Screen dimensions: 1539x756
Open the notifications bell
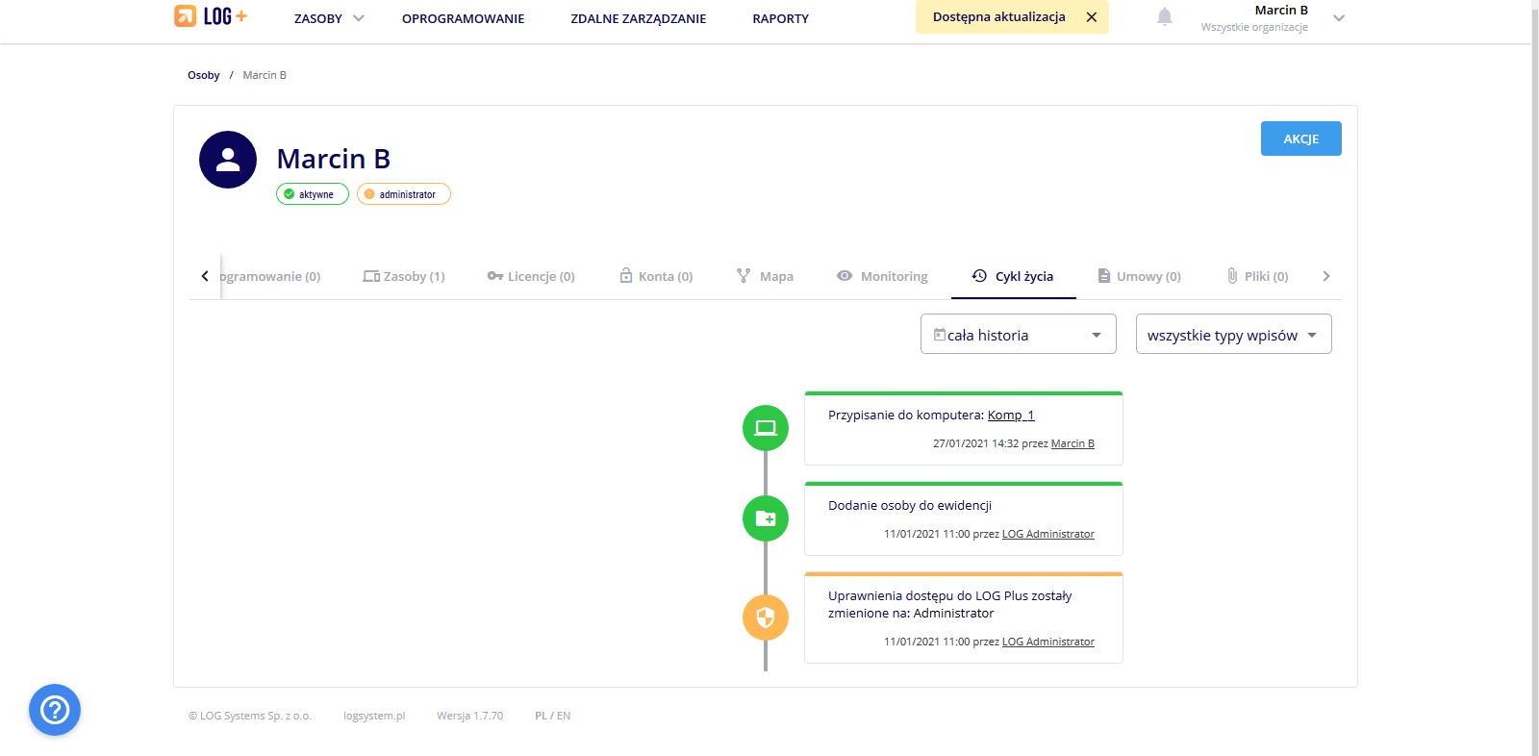1164,17
